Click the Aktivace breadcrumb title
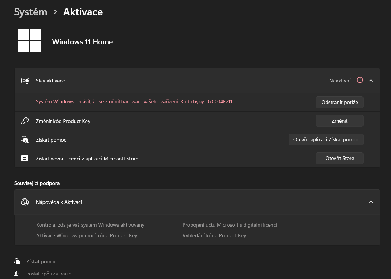 click(x=83, y=12)
